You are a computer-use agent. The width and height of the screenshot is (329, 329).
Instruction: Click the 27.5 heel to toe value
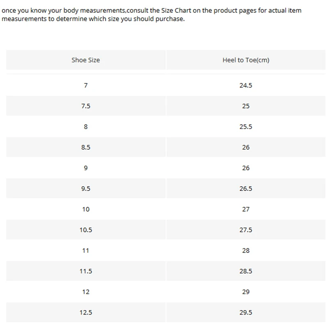[x=246, y=230]
